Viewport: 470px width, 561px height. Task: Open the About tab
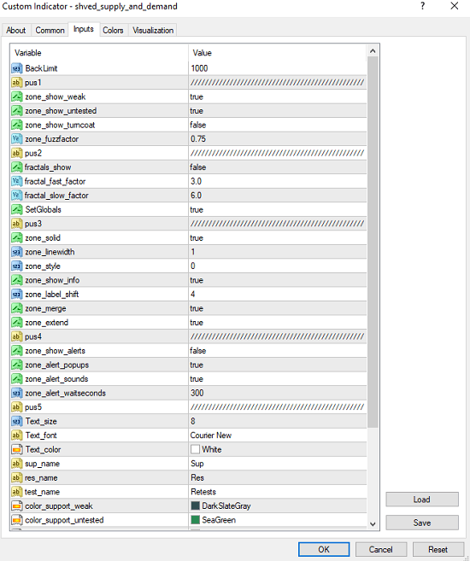coord(16,31)
